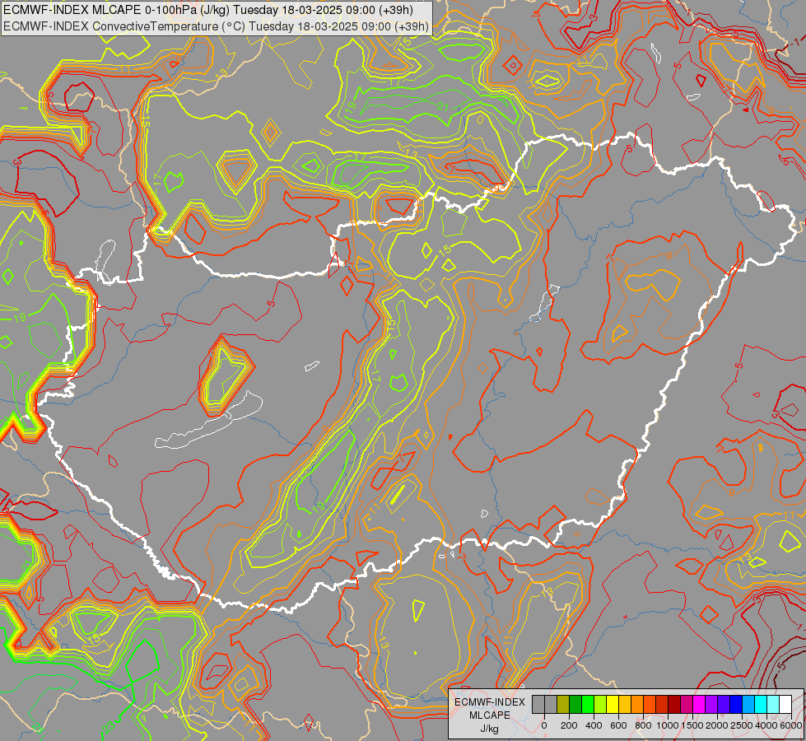This screenshot has height=741, width=806.
Task: Pick the magenta legend color swatch
Action: tap(700, 704)
